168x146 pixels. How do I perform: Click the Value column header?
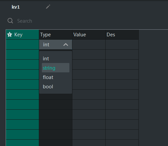89,35
